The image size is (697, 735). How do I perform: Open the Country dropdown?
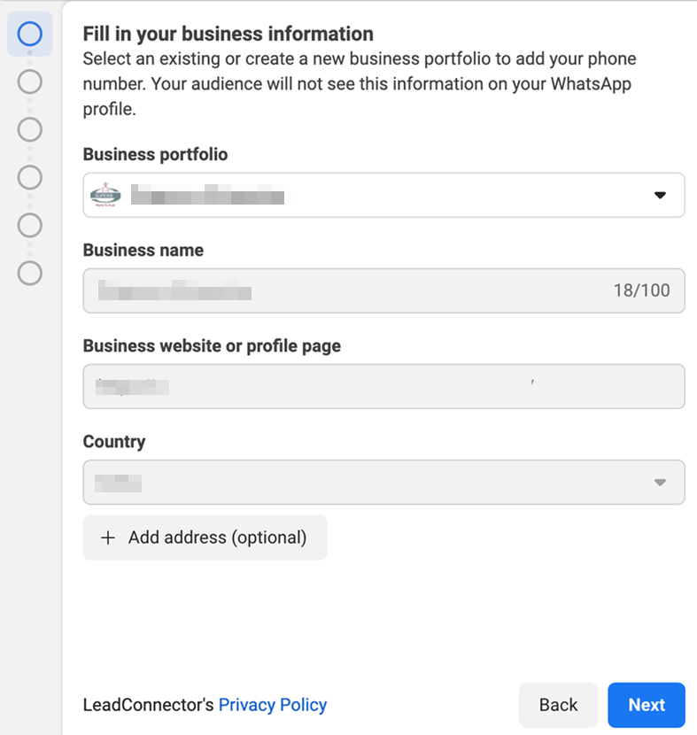pyautogui.click(x=383, y=483)
